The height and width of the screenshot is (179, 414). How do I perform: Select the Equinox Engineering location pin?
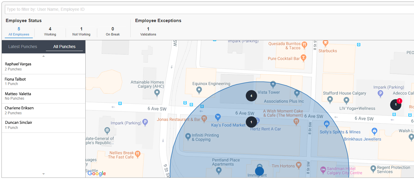point(199,90)
